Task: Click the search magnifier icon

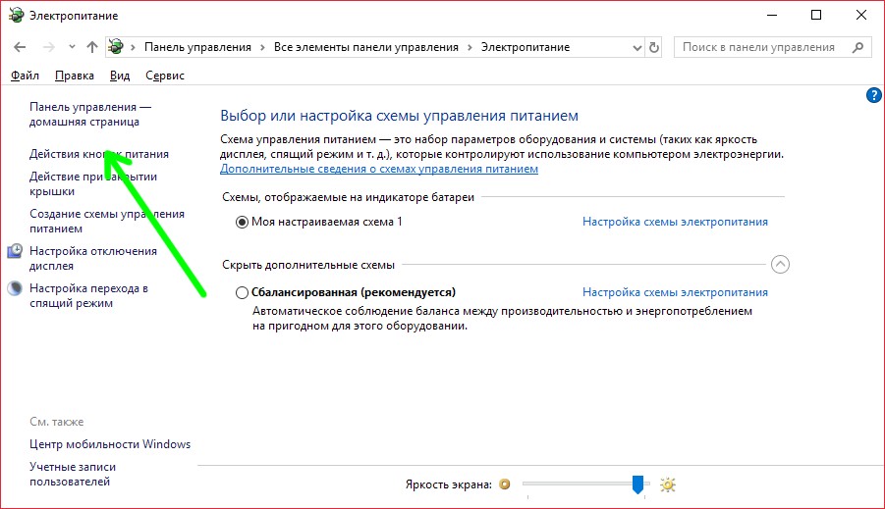Action: click(x=857, y=48)
